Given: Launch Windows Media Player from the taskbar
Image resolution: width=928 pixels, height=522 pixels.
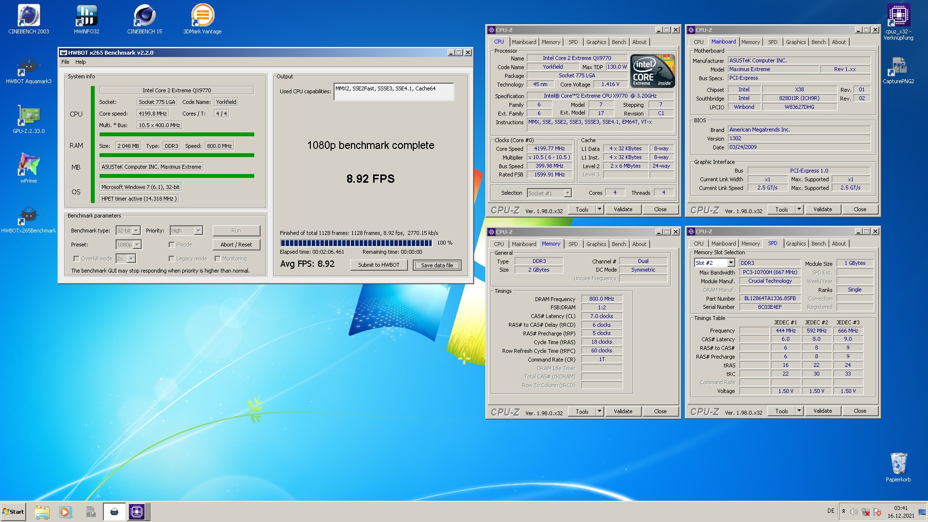Looking at the screenshot, I should [x=65, y=512].
